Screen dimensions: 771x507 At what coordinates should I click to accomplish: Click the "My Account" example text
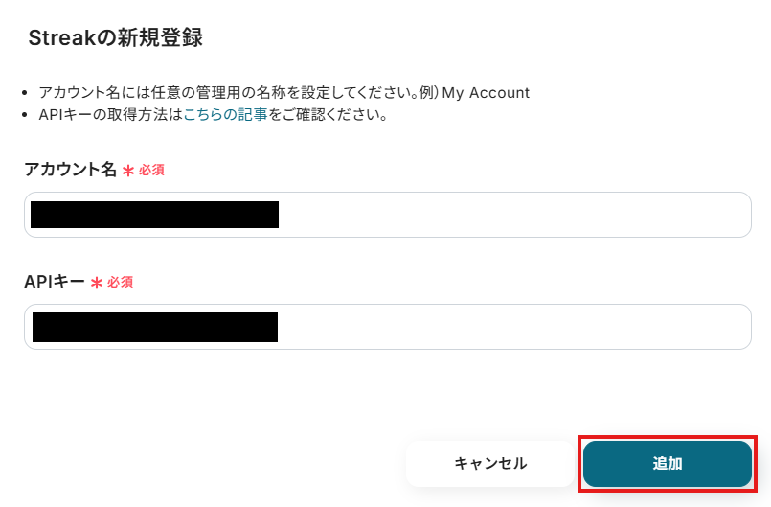[x=486, y=93]
